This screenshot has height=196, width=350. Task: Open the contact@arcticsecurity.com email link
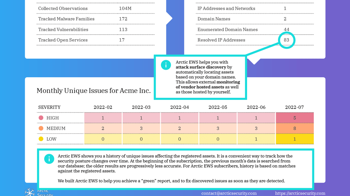tap(229, 193)
